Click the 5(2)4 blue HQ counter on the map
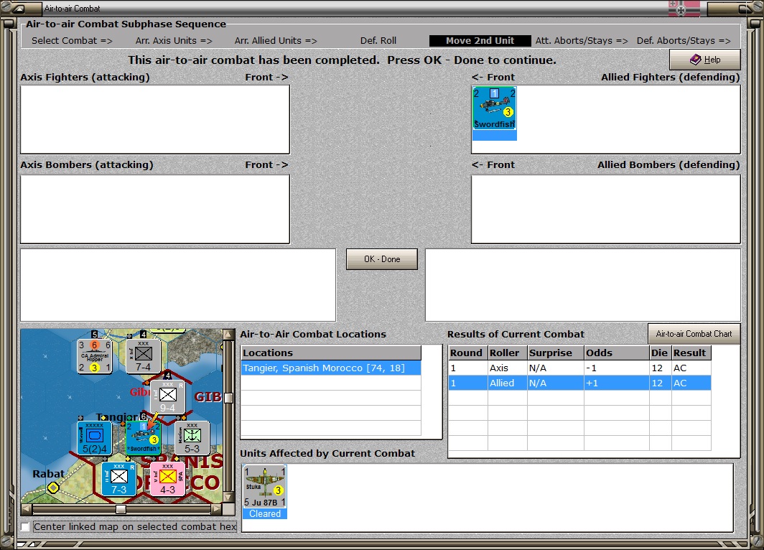This screenshot has height=550, width=764. (95, 438)
